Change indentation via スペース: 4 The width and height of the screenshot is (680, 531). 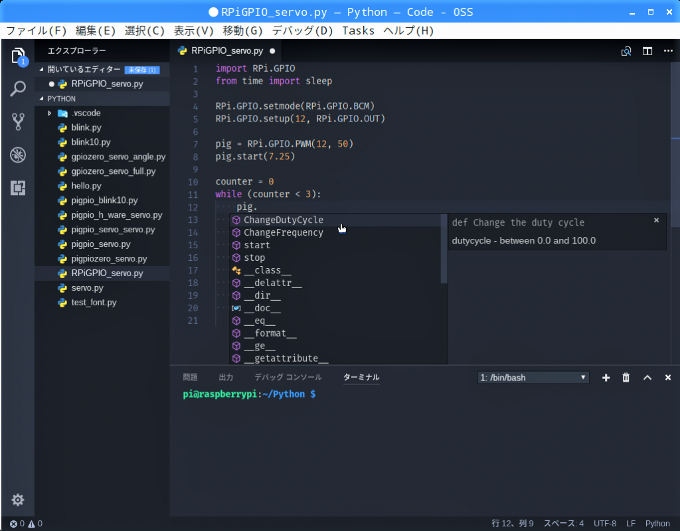(x=563, y=524)
